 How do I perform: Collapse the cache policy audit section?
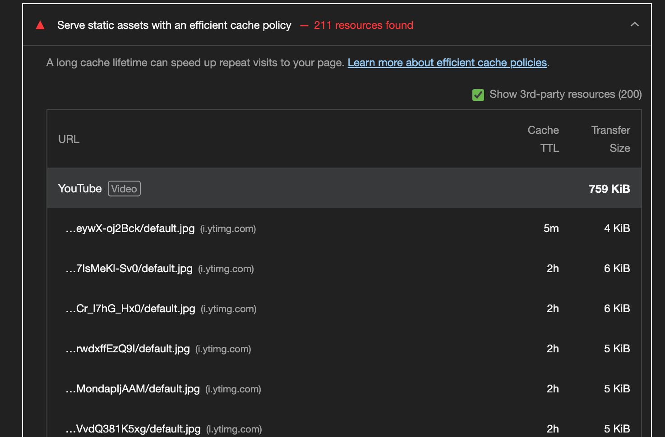634,24
